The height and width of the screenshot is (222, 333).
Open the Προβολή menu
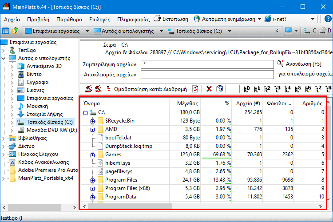(x=38, y=20)
